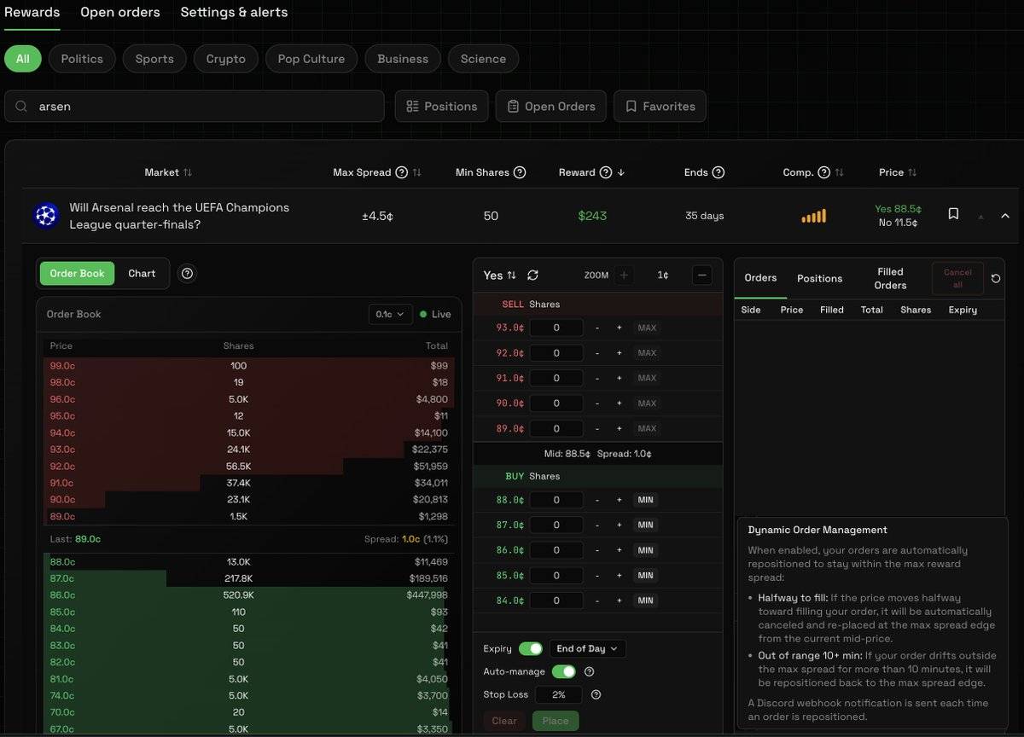Open the 0.1c tick size dropdown
The height and width of the screenshot is (737, 1024).
[x=391, y=314]
